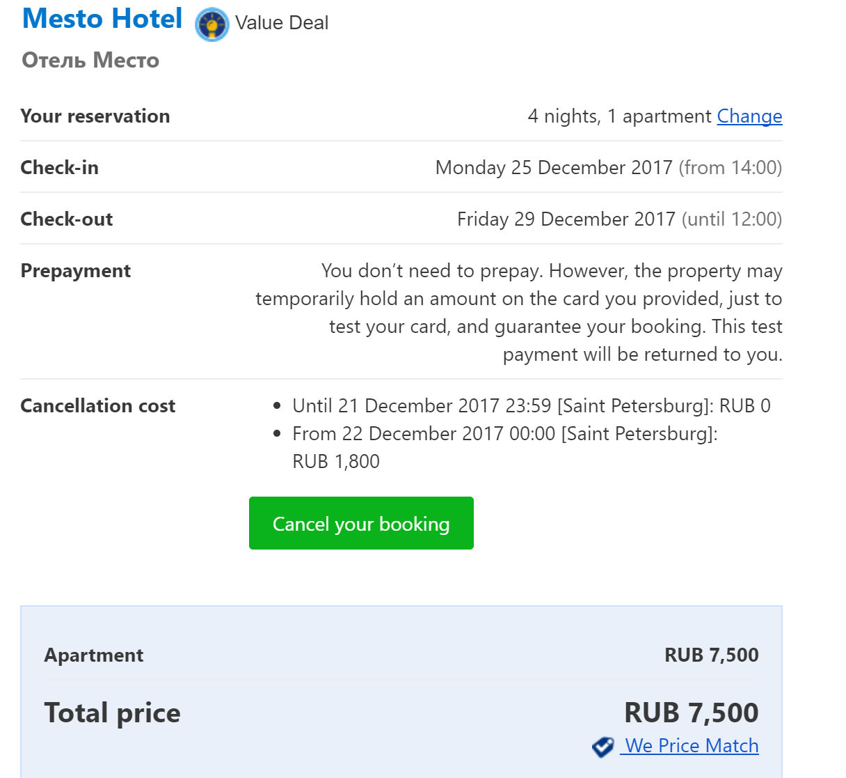Viewport: 846px width, 778px height.
Task: Select the first cancellation bullet with RUB 0
Action: click(531, 405)
